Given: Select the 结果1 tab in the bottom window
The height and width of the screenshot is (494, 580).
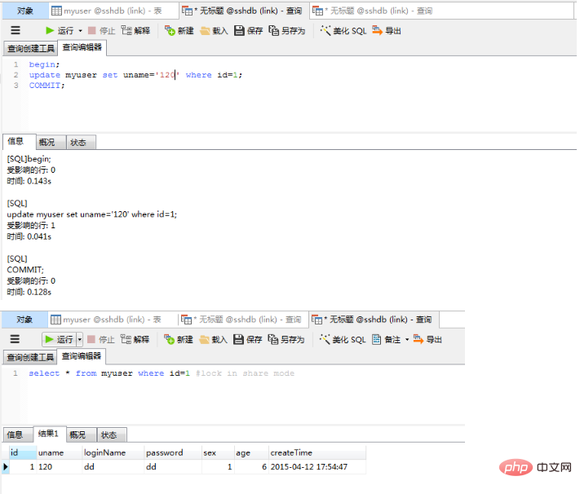Looking at the screenshot, I should (50, 434).
